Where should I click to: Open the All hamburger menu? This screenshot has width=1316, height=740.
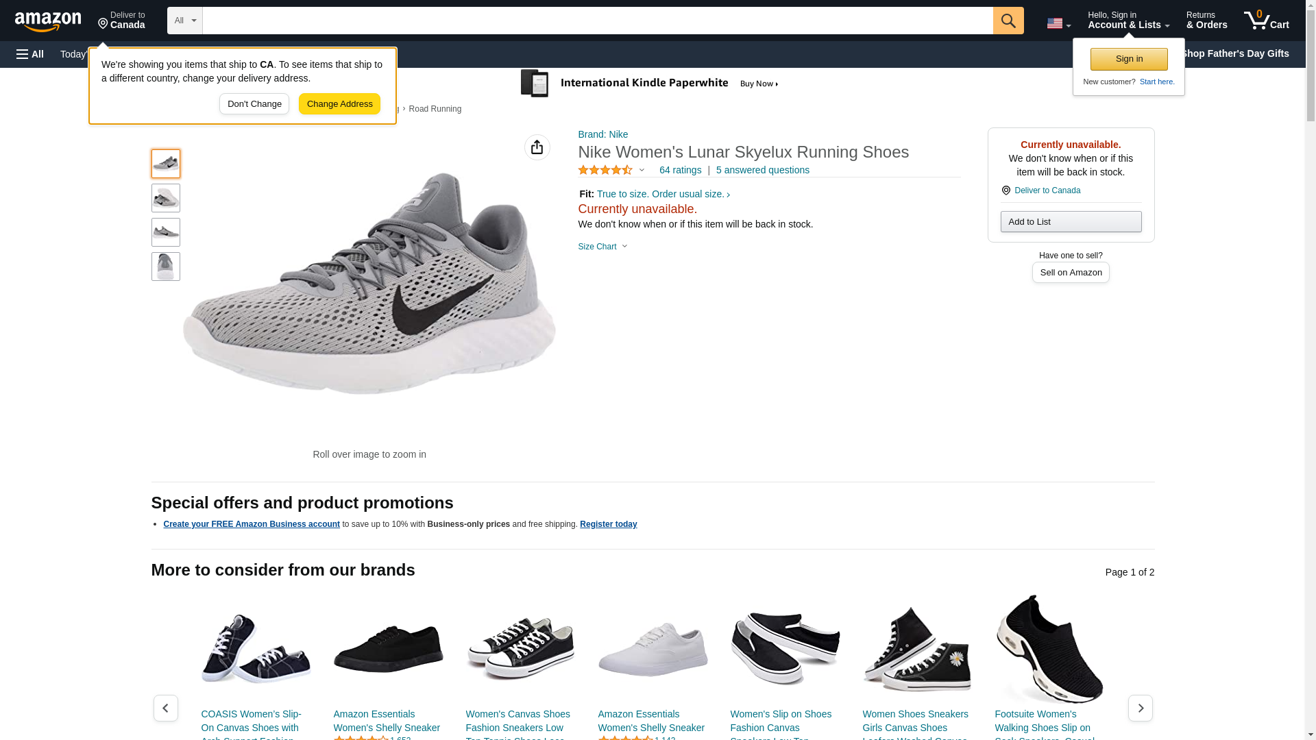(30, 54)
